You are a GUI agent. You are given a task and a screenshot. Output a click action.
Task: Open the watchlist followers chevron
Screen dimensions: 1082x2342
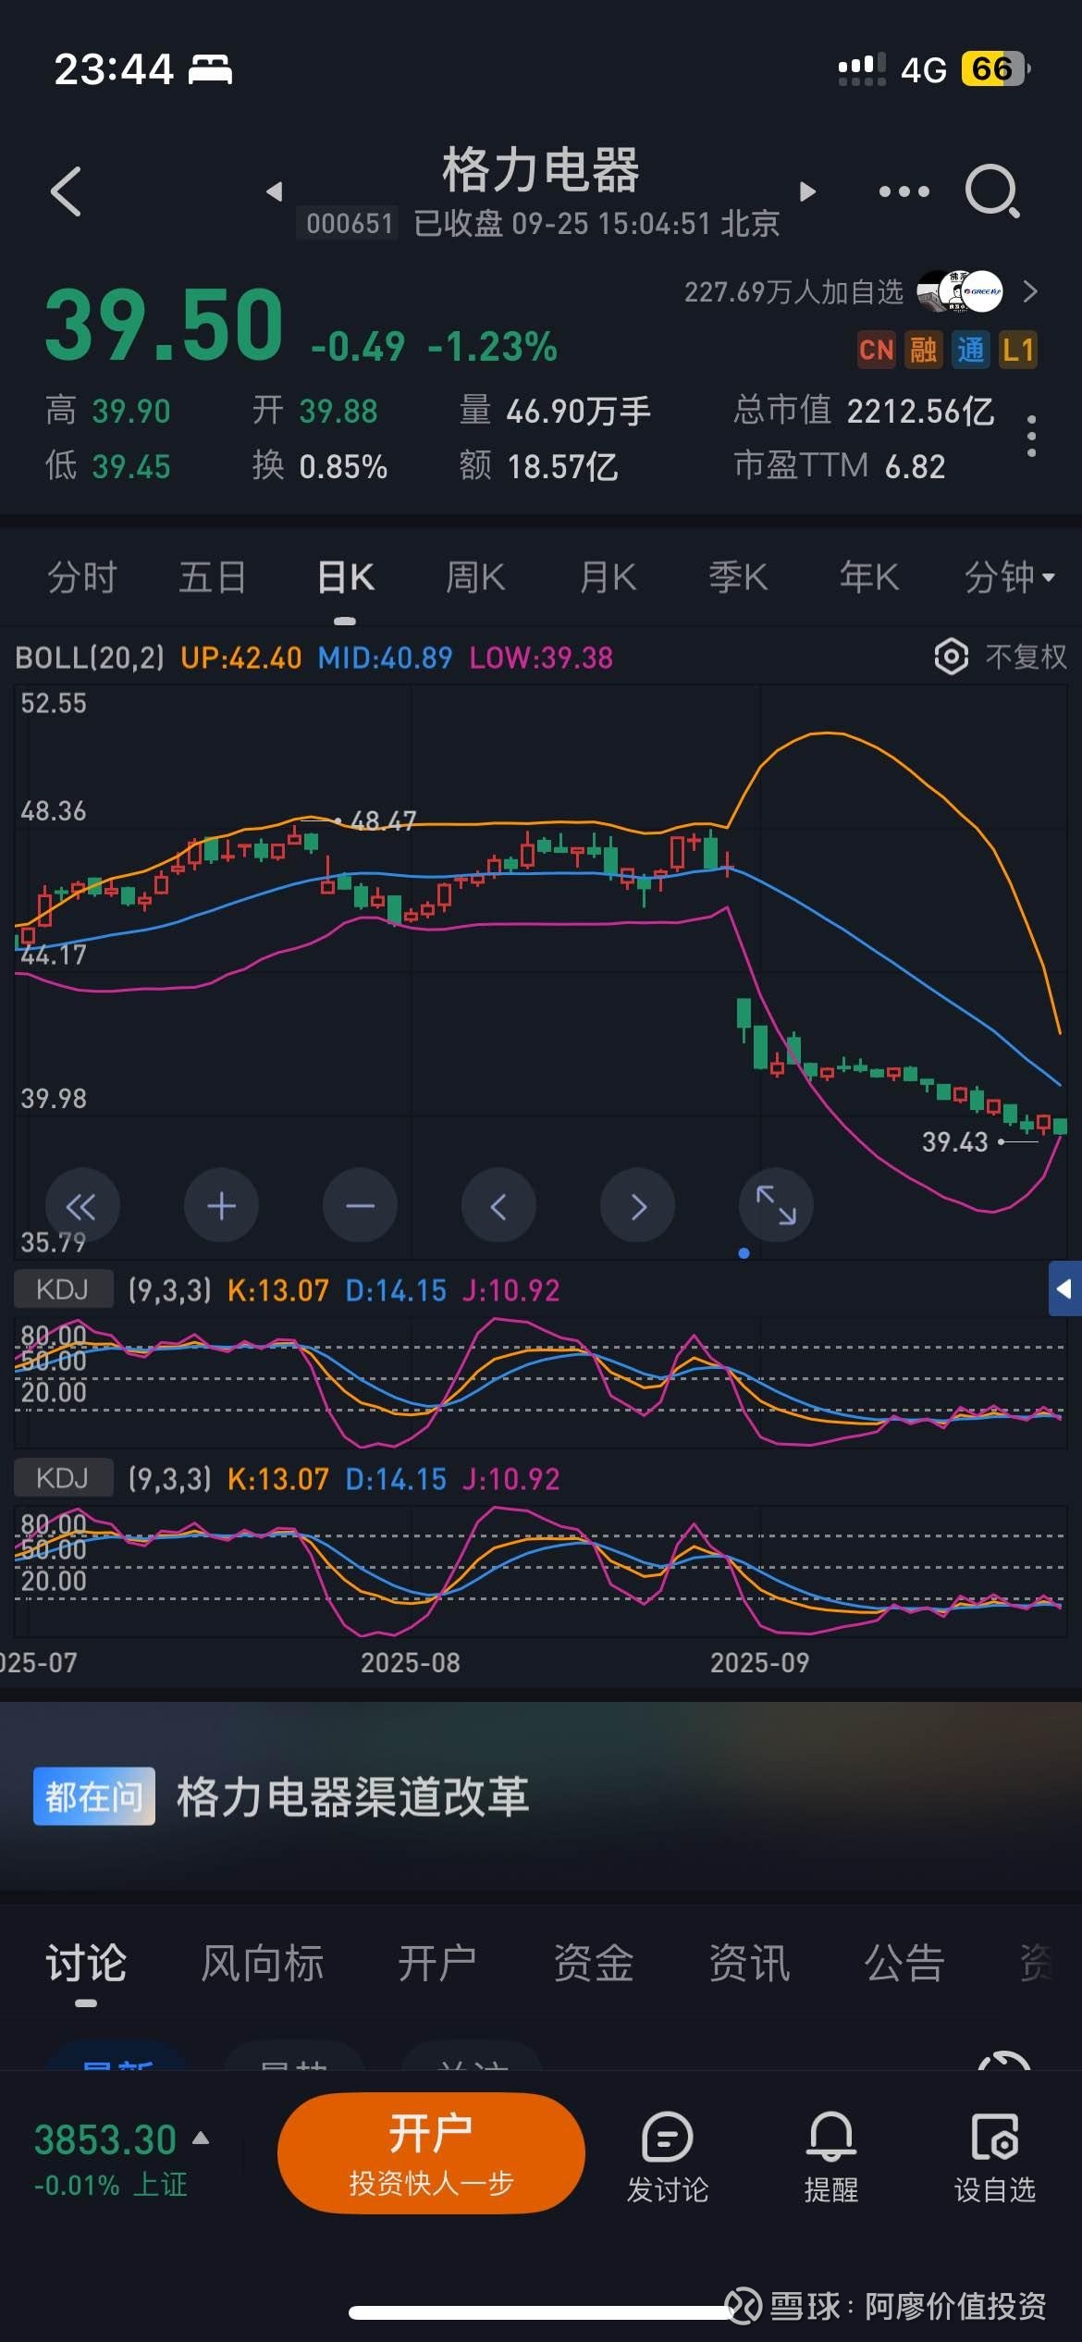click(1030, 292)
